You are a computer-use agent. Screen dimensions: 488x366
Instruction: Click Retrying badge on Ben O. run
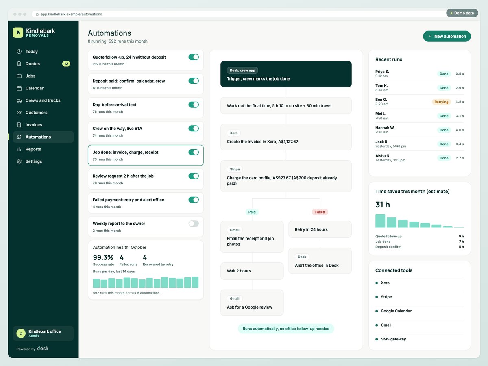(x=441, y=102)
